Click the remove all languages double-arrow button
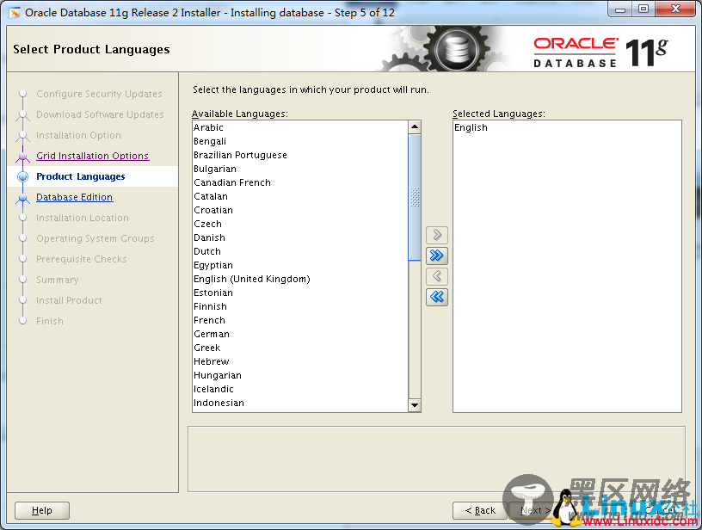The image size is (702, 530). click(437, 297)
